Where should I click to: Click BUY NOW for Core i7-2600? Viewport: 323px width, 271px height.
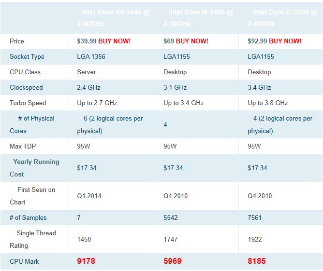[x=285, y=41]
